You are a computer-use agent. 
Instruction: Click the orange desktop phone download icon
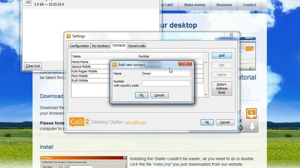click(251, 113)
